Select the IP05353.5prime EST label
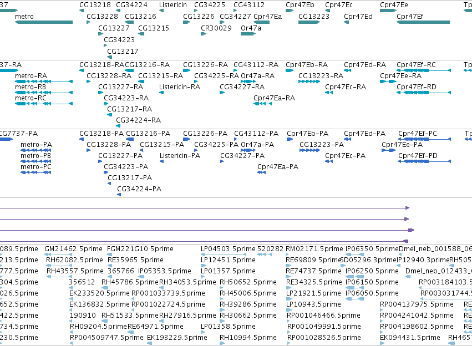Screen dimensions: 472x346 pyautogui.click(x=165, y=271)
